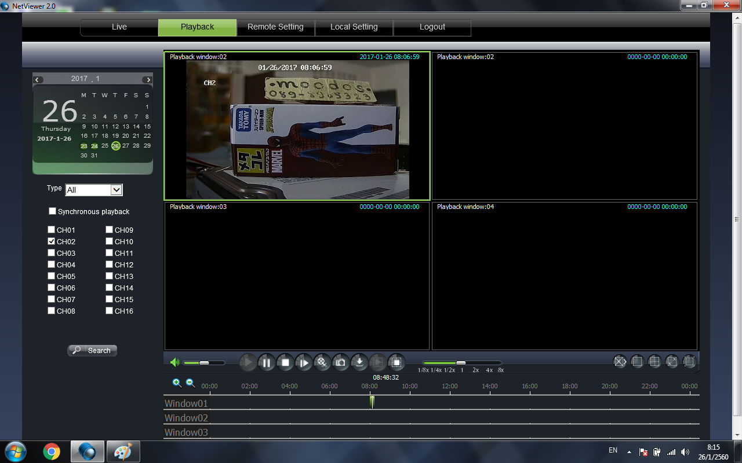Stop the playback with the square stop button
Image resolution: width=742 pixels, height=463 pixels.
[x=285, y=363]
